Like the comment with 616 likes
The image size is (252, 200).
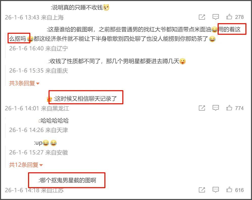click(229, 190)
